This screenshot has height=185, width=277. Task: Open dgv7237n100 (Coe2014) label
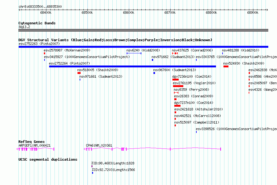coord(194,103)
